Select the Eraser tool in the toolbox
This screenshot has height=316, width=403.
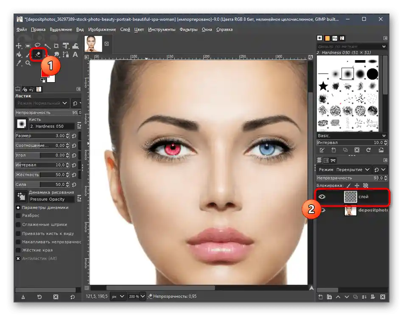[38, 54]
